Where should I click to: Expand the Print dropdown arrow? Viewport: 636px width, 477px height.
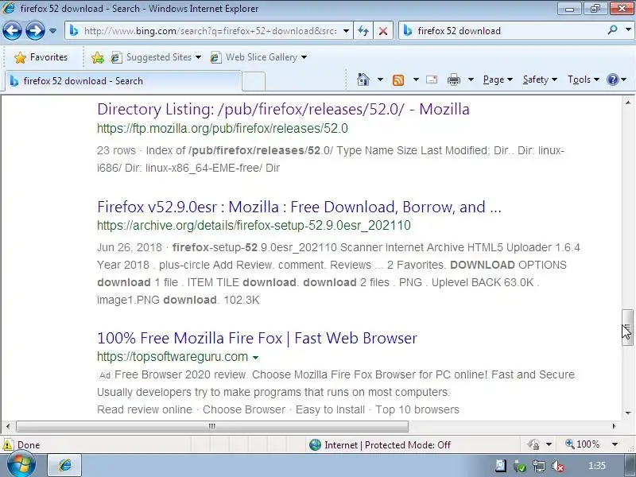471,79
